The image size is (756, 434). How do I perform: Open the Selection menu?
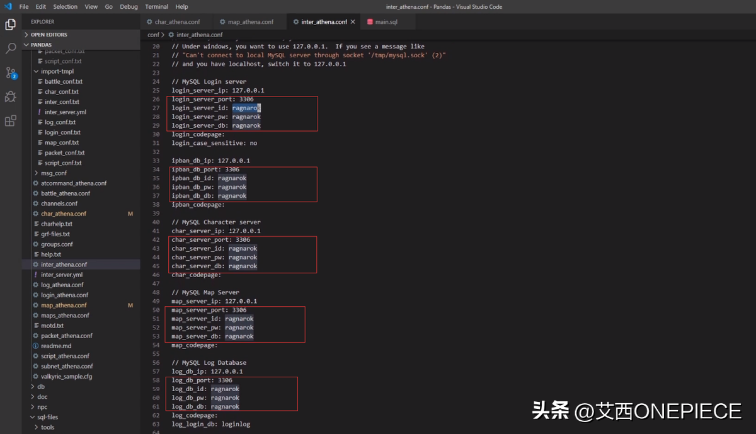[65, 6]
